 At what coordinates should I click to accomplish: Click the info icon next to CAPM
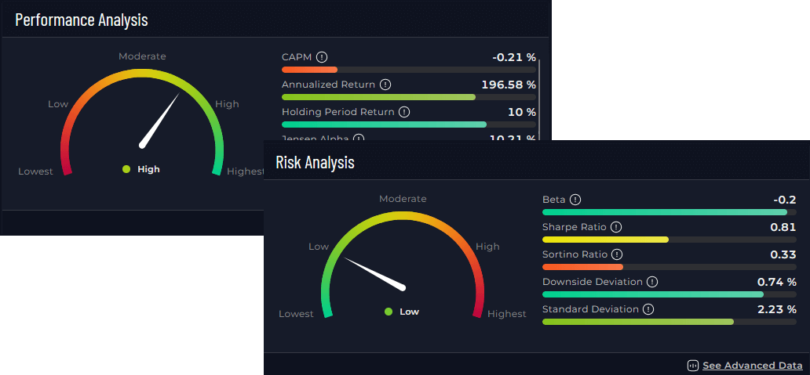coord(322,57)
